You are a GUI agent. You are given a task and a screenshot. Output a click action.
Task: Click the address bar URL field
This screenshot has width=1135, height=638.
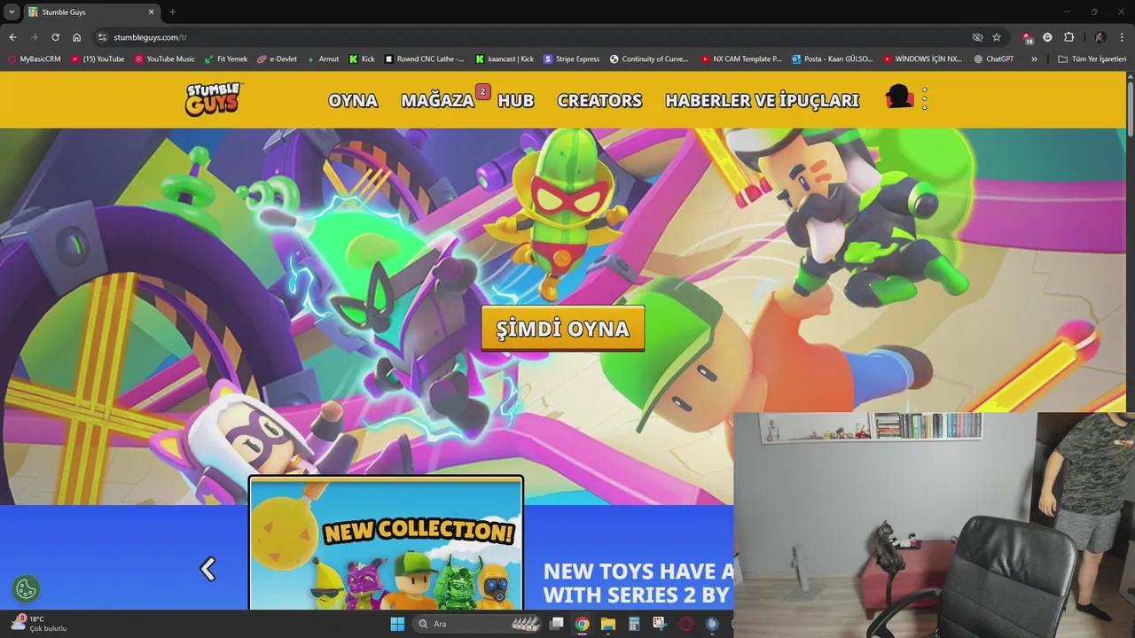532,37
